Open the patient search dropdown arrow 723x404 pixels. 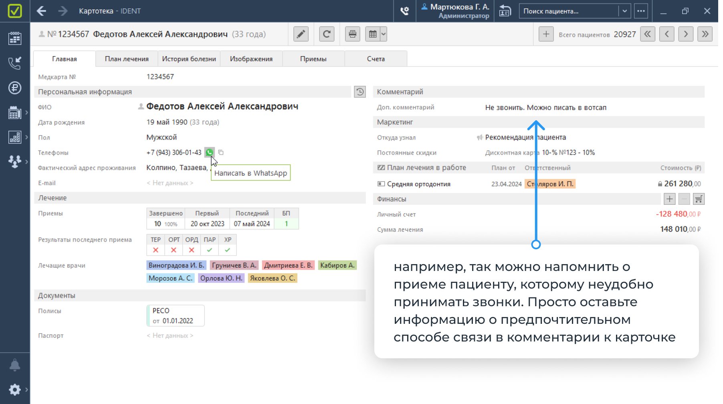coord(624,11)
